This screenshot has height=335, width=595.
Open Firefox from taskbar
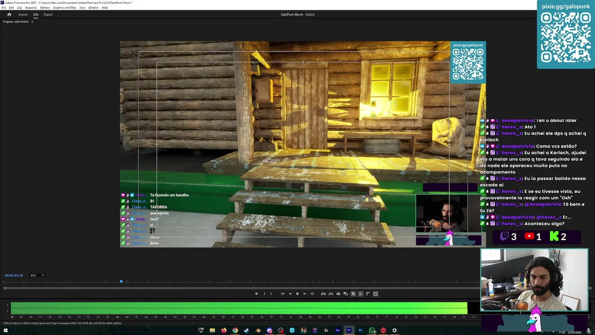coord(224,330)
